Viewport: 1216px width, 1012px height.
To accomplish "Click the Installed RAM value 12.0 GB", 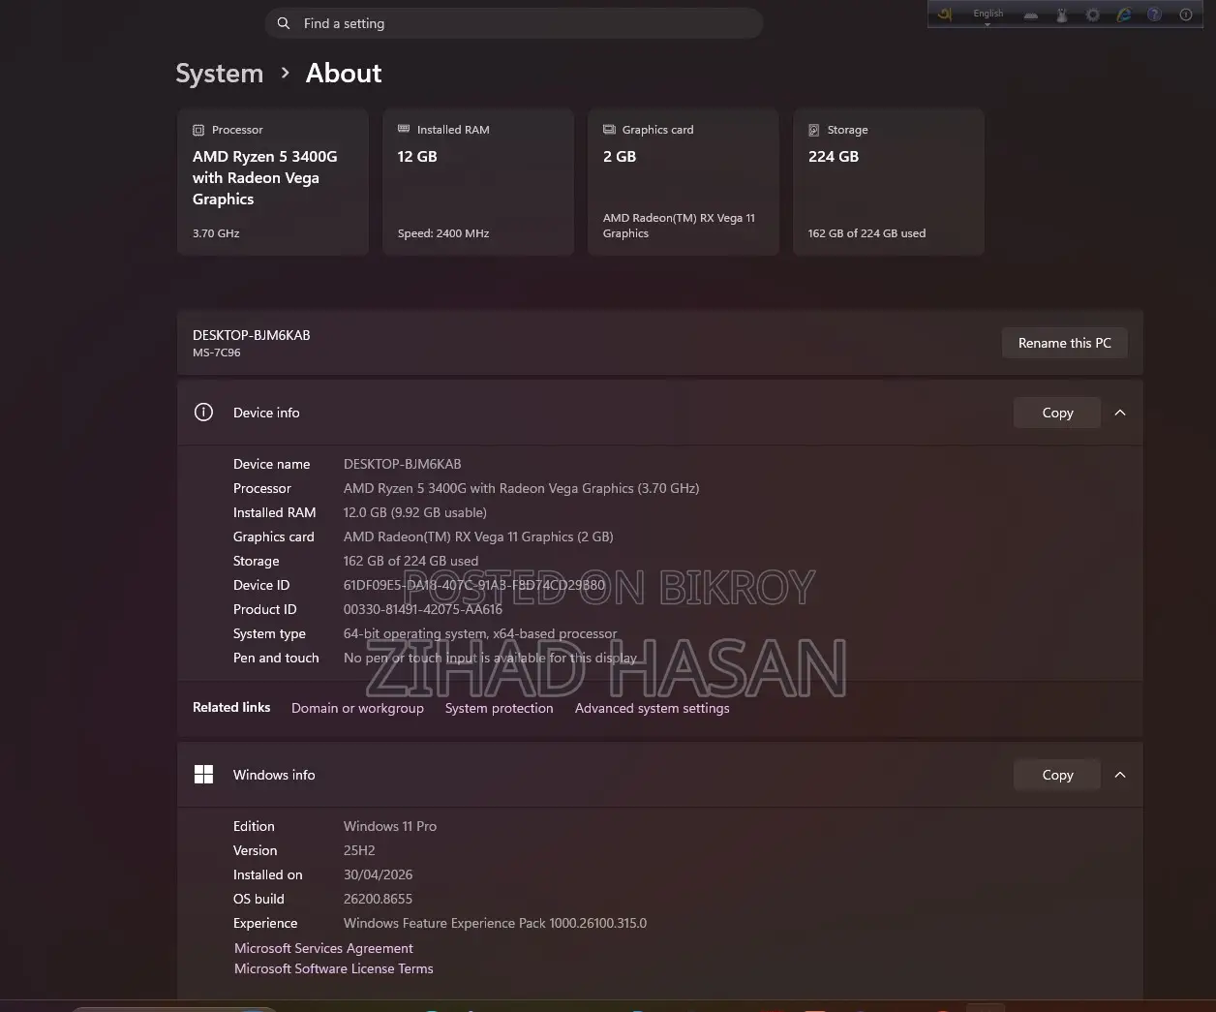I will [x=415, y=512].
